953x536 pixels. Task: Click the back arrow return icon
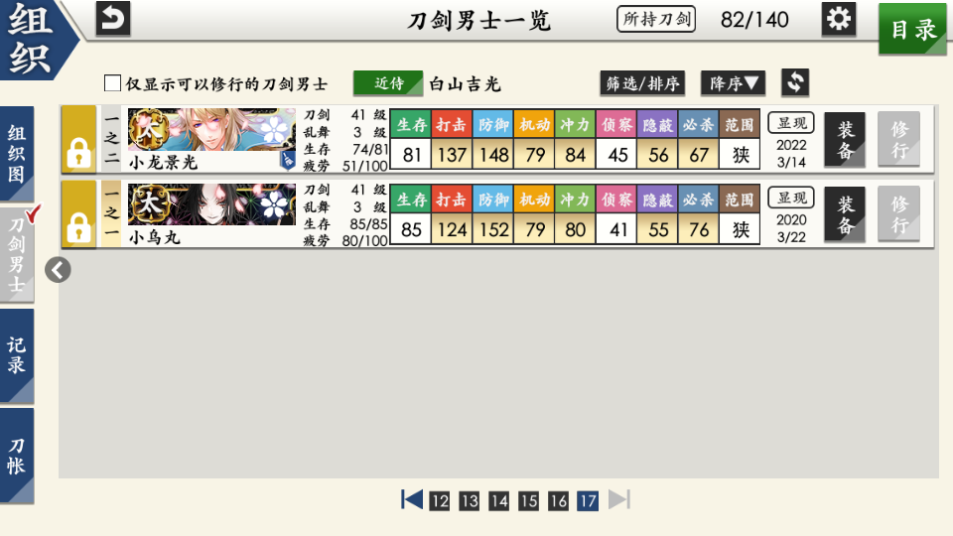113,18
